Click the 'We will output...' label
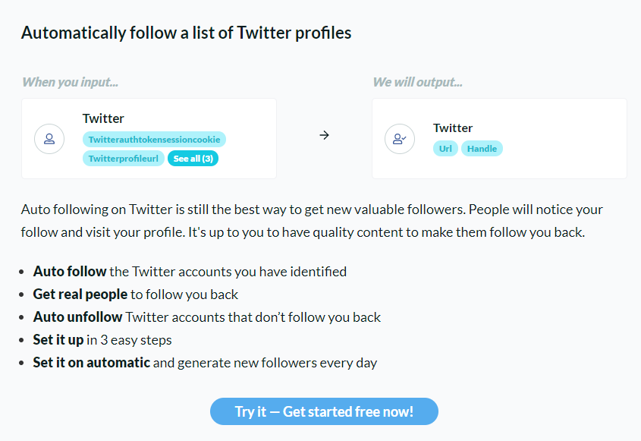This screenshot has width=641, height=441. [x=417, y=82]
